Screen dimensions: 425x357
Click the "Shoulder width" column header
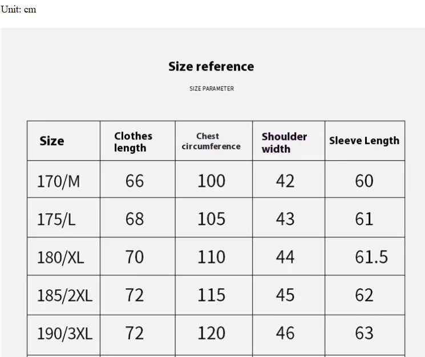[284, 142]
